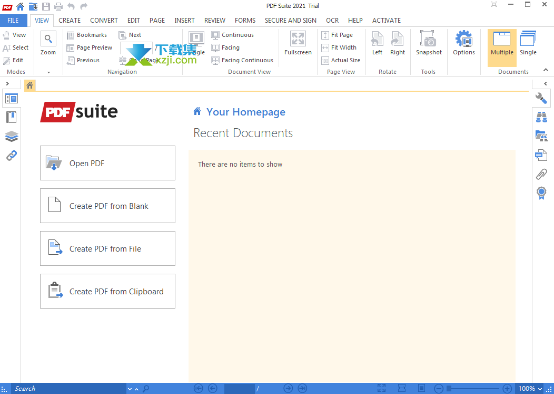Switch to the CONVERT tab
Image resolution: width=554 pixels, height=394 pixels.
(x=104, y=20)
